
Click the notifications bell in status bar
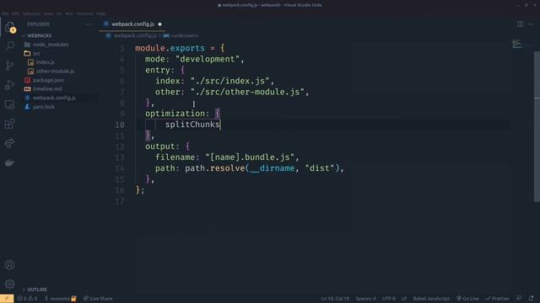pos(531,298)
